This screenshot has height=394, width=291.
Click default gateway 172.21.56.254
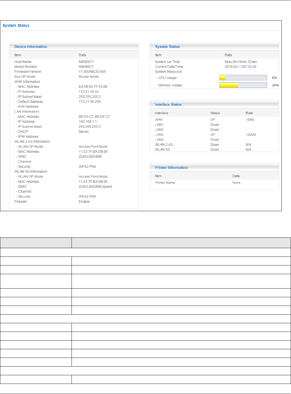[90, 102]
